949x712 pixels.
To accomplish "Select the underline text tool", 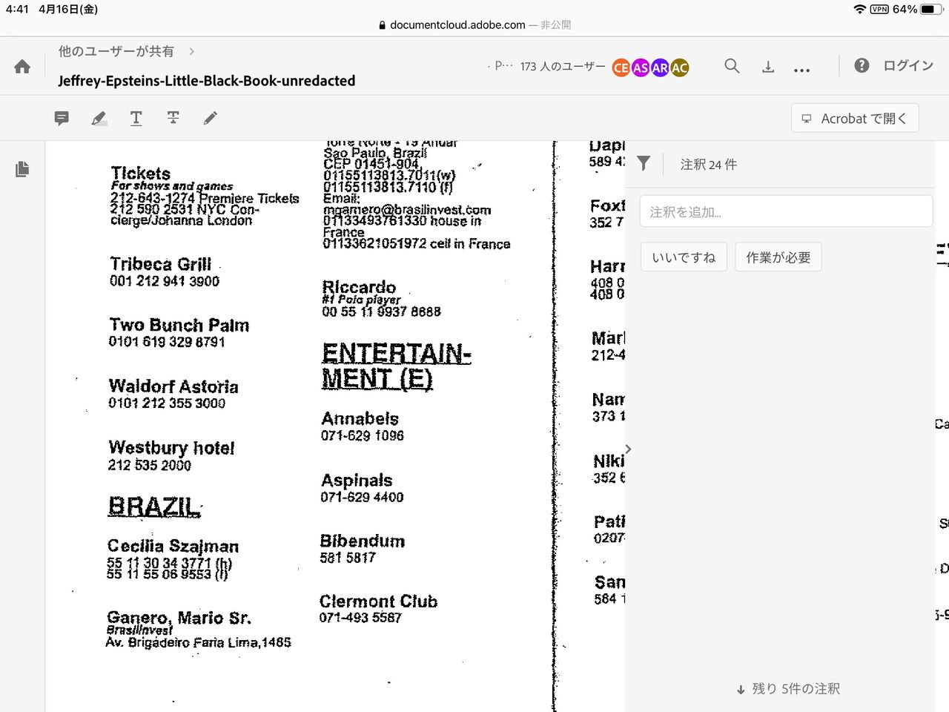I will click(136, 118).
